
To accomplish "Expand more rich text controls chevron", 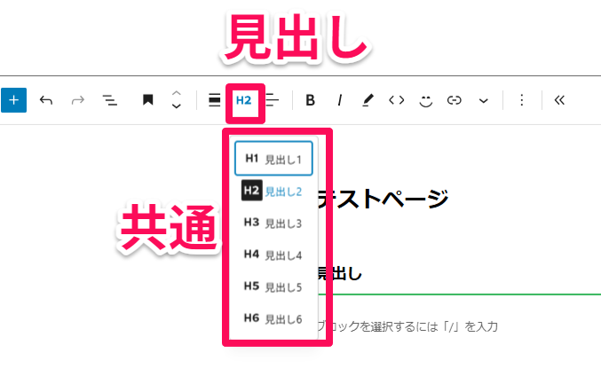I will [x=484, y=100].
